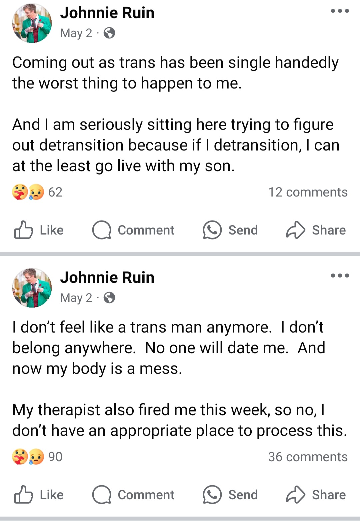360x523 pixels.
Task: Open Johnnie Ruin name link on second post
Action: coord(107,277)
